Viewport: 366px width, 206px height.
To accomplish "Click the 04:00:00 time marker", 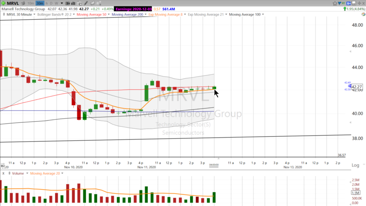I will click(214, 165).
